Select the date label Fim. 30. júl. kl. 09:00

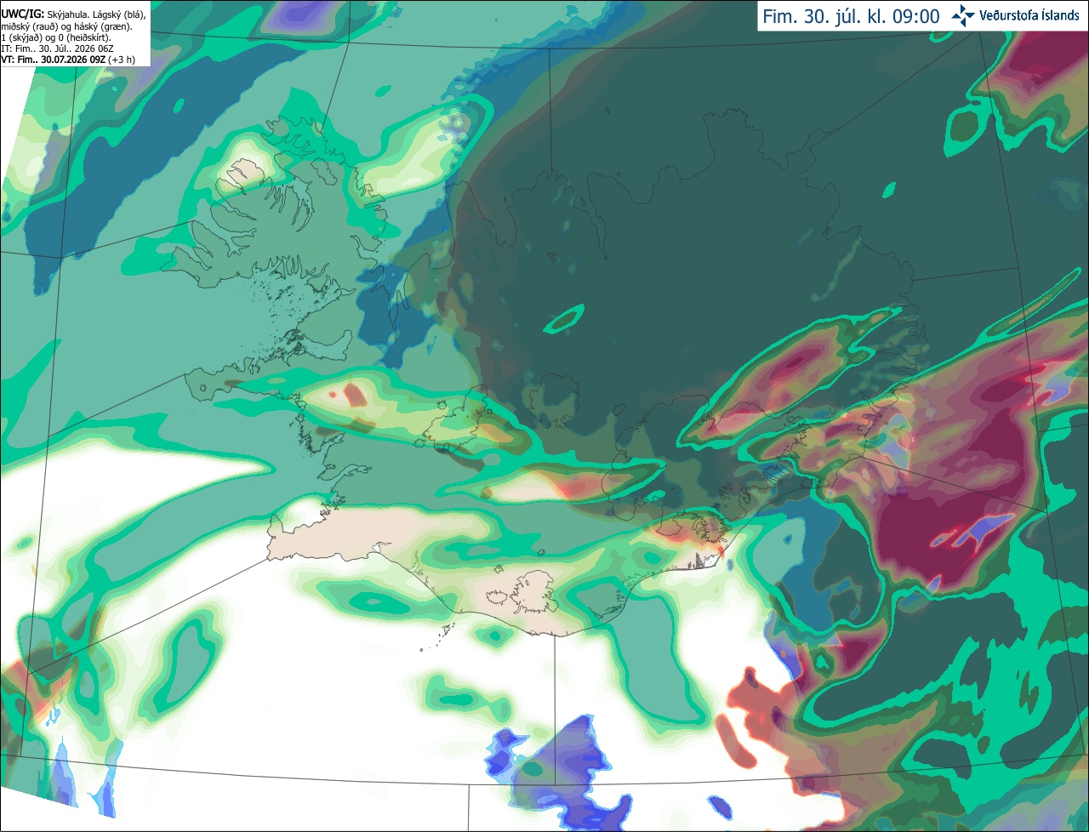[851, 16]
